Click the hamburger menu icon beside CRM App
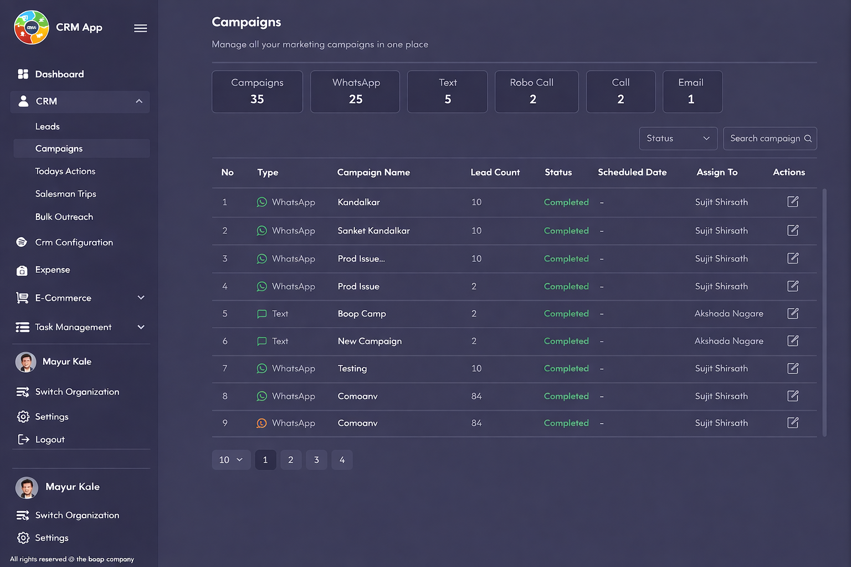The width and height of the screenshot is (851, 567). click(140, 28)
